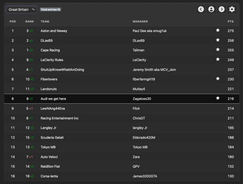Sort by the PTS column header
The image size is (243, 184).
click(x=231, y=22)
